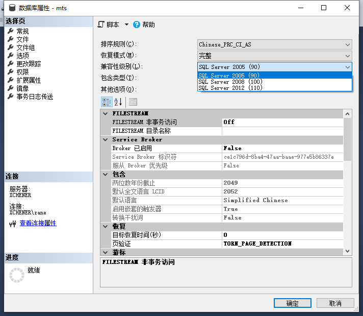This screenshot has width=363, height=316.
Task: Close the 数据库属性 dialog window
Action: pos(347,8)
